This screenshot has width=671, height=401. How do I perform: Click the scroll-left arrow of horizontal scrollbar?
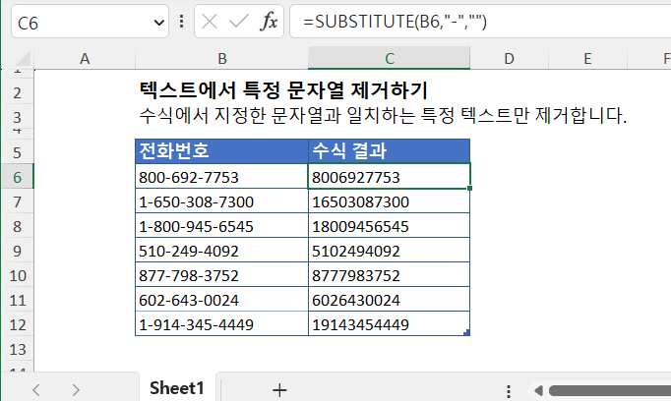coord(538,390)
